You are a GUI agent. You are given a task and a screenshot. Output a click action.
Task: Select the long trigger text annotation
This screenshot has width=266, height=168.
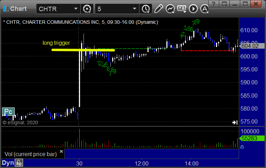pyautogui.click(x=56, y=43)
